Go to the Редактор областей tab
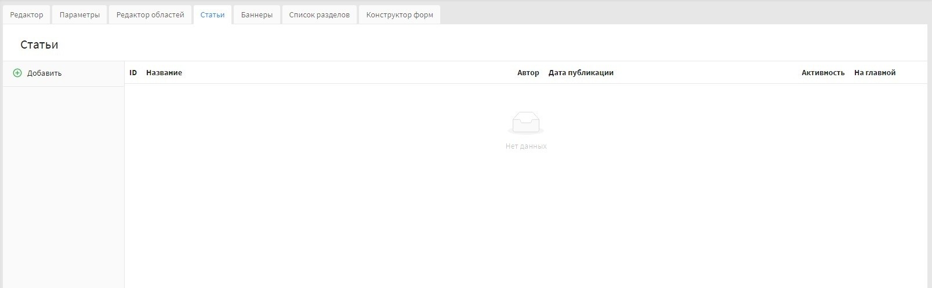The image size is (932, 288). [x=150, y=15]
